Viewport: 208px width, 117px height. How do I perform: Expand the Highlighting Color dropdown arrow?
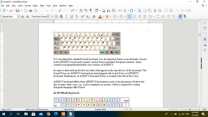click(110, 17)
